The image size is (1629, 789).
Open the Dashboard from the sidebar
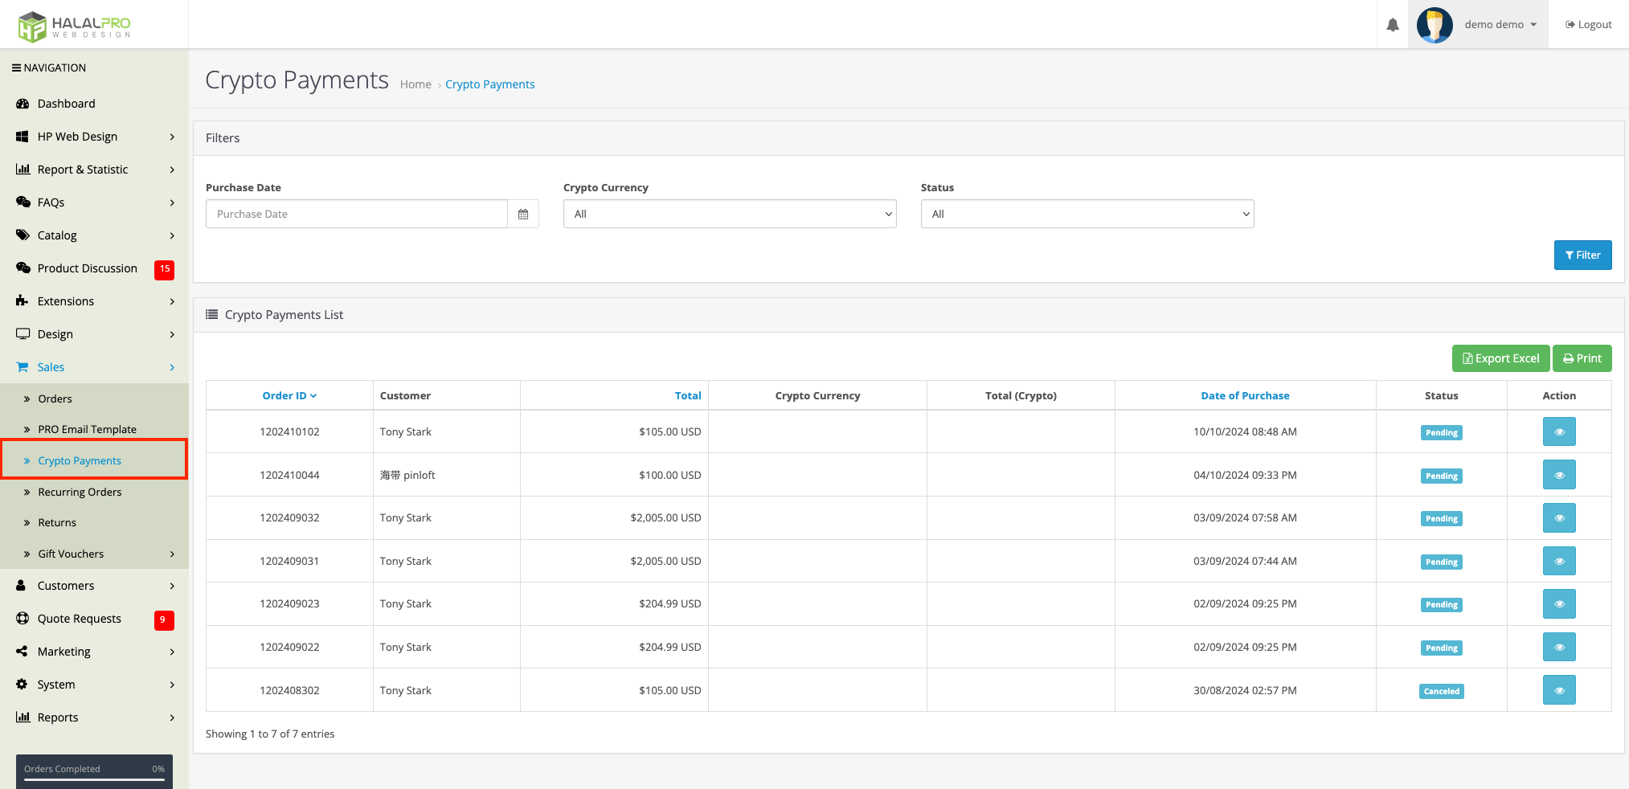pos(66,103)
